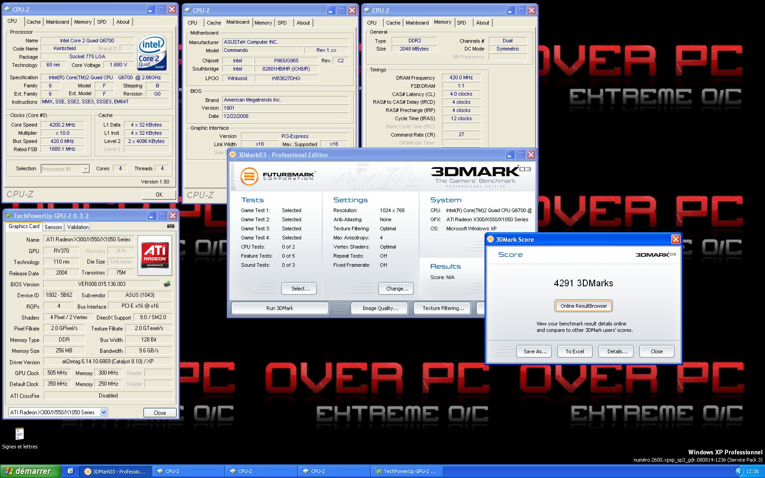Open Mainboard tab in CPU-Z Memory window
The width and height of the screenshot is (765, 478).
pos(417,23)
